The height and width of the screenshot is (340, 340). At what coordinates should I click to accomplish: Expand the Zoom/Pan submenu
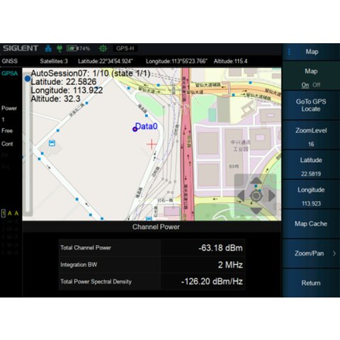pyautogui.click(x=311, y=254)
